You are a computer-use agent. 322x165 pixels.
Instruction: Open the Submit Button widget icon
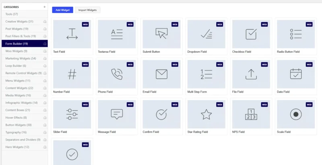(162, 34)
